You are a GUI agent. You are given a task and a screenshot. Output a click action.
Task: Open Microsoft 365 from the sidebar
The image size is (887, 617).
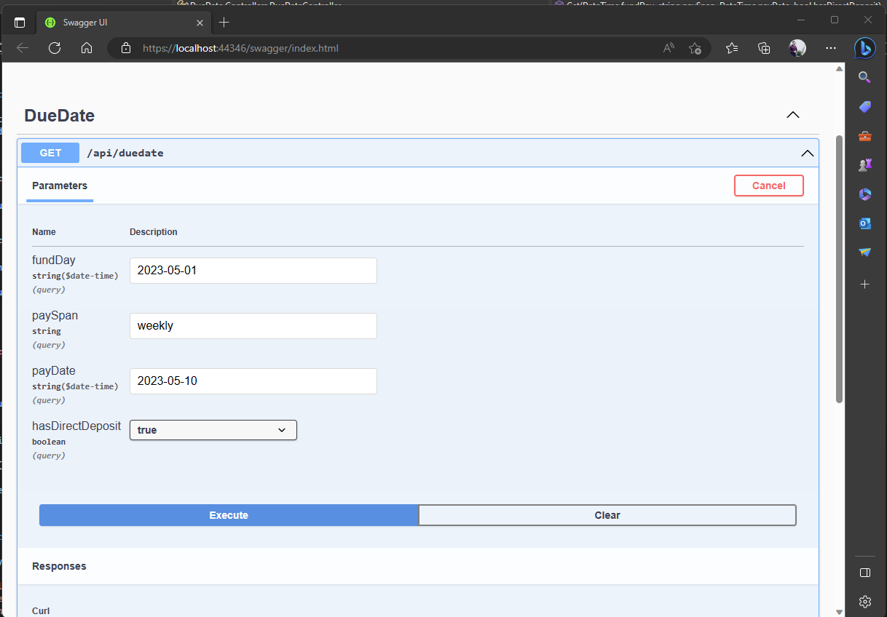[x=864, y=194]
